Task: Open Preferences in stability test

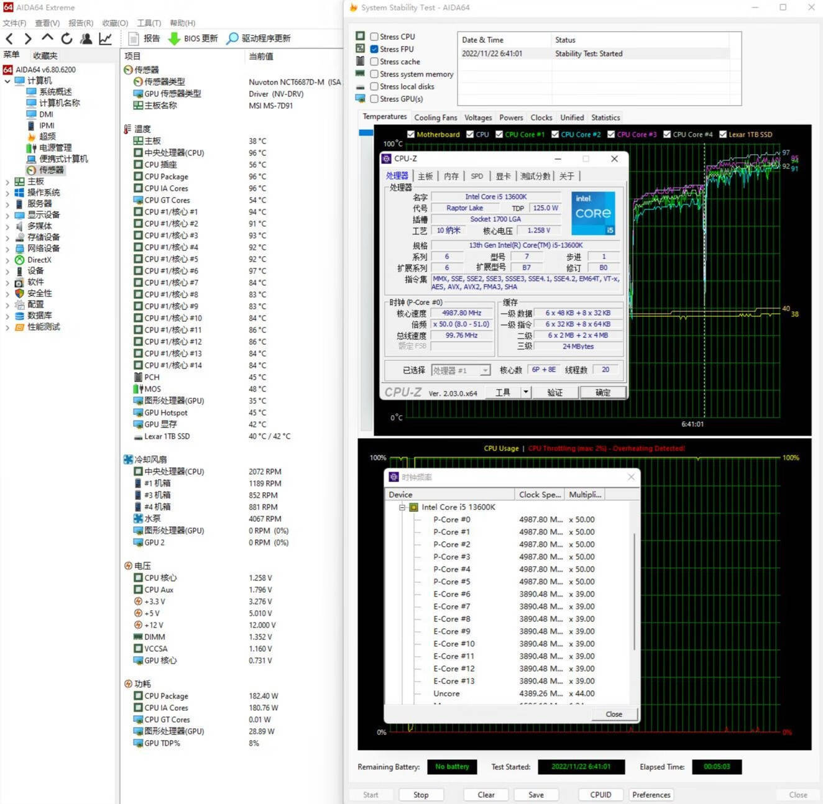Action: click(x=651, y=795)
